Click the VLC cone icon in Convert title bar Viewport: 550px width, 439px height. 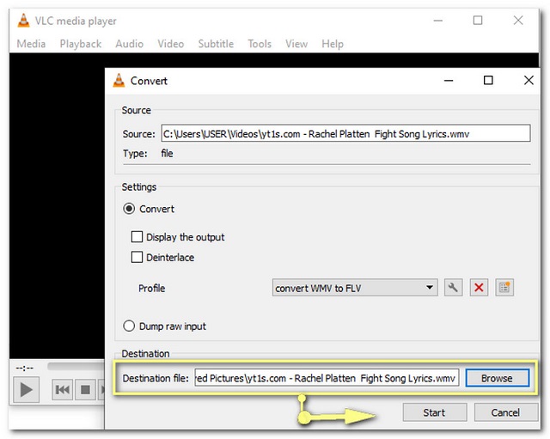click(x=119, y=81)
